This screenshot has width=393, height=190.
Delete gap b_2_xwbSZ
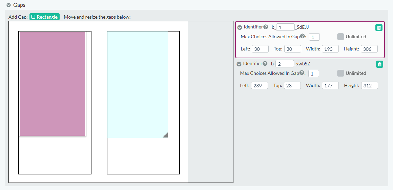click(x=380, y=64)
